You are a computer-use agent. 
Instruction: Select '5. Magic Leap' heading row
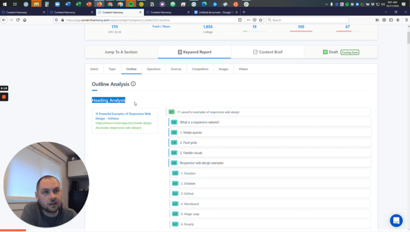[270, 214]
